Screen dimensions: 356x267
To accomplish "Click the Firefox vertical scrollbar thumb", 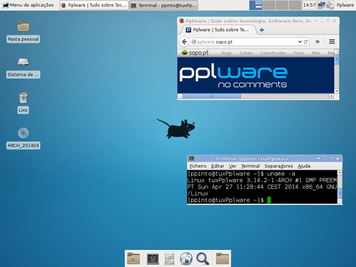I will tap(336, 59).
